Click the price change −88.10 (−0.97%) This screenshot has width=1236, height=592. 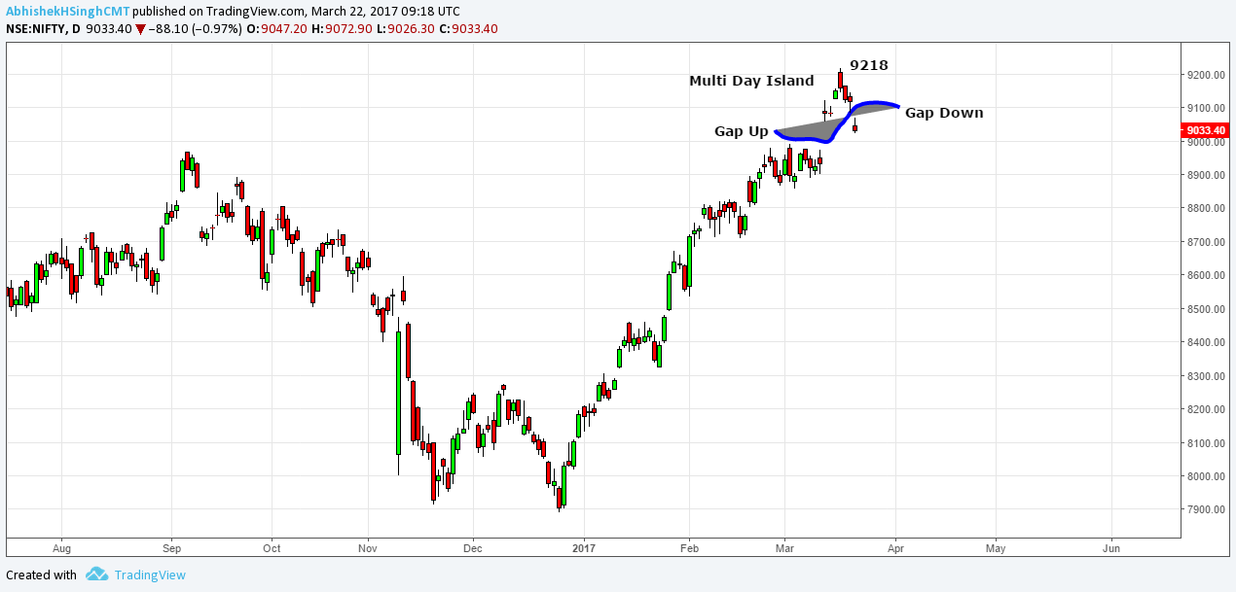pos(195,28)
